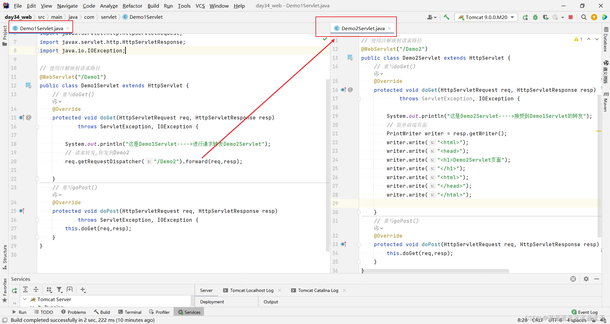Rerun the Tomcat server application
This screenshot has width=610, height=324.
point(526,17)
